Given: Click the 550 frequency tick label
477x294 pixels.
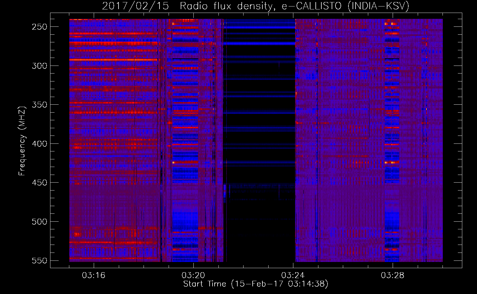Looking at the screenshot, I should (40, 261).
